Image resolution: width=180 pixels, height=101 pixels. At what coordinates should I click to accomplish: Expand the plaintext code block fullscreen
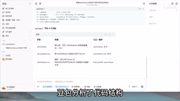click(x=143, y=9)
